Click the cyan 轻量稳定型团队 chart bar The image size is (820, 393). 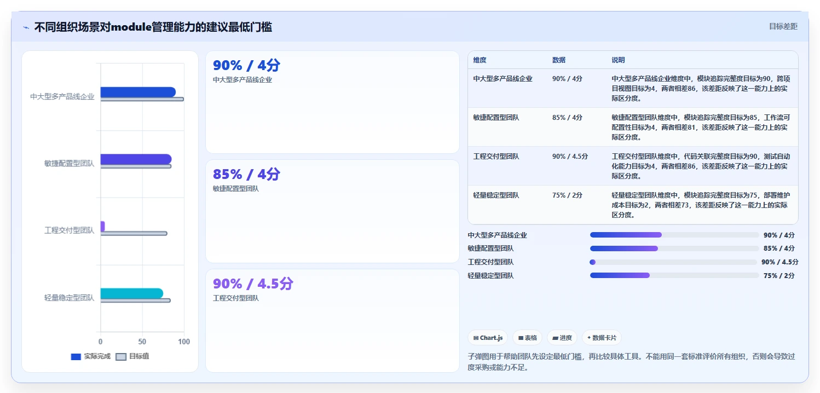coord(131,293)
